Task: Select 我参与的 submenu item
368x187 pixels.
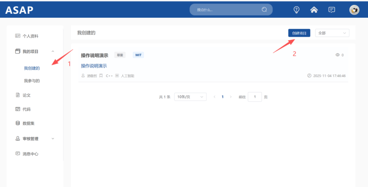Action: click(32, 81)
